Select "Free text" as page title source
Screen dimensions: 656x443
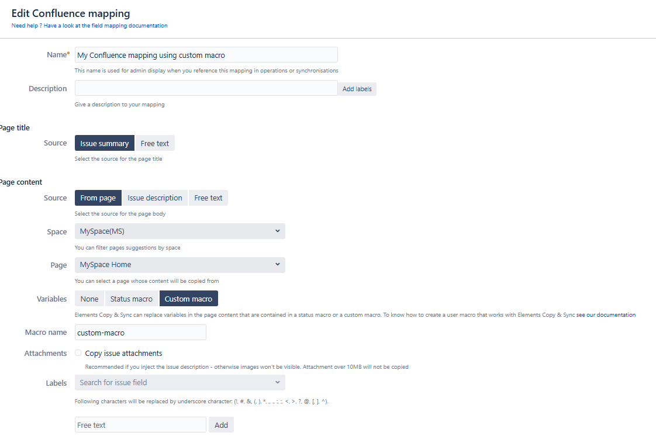pyautogui.click(x=154, y=143)
